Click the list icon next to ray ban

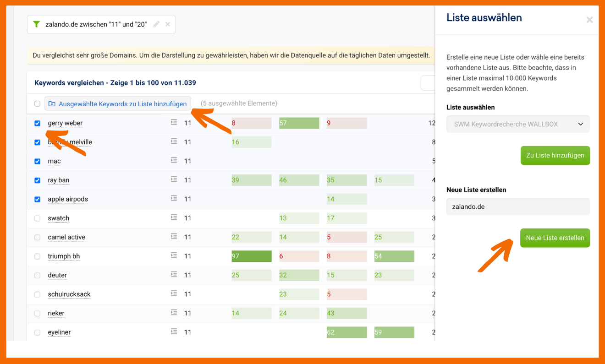point(174,180)
